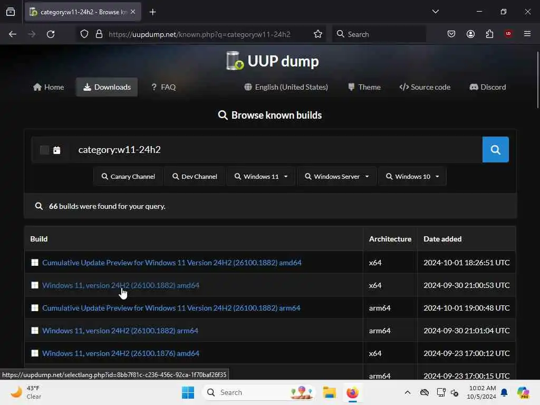Open the Pocket save icon
The height and width of the screenshot is (405, 540).
click(x=451, y=34)
